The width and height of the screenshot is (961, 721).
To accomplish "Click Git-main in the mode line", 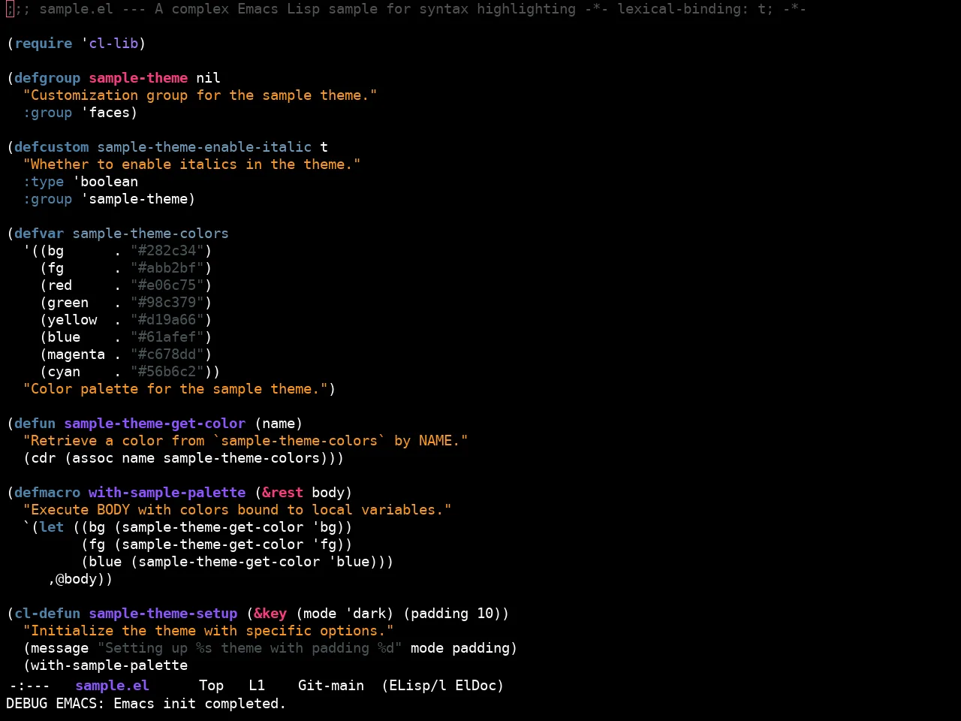I will (331, 686).
